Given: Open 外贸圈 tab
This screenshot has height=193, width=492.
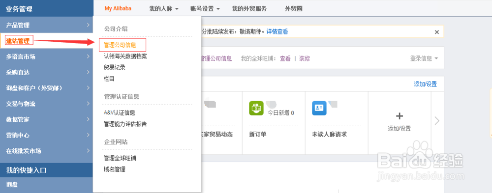Looking at the screenshot, I should point(294,9).
